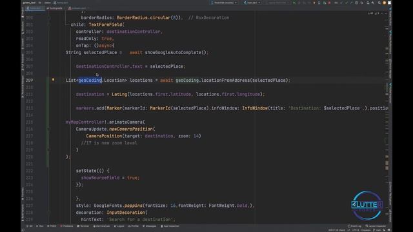Open the Dart Analysis tool window
The height and width of the screenshot is (232, 413).
tap(101, 226)
